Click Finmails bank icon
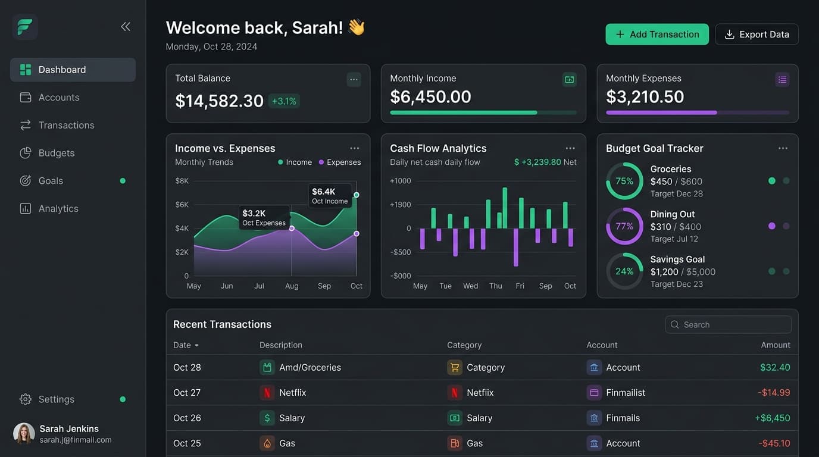This screenshot has height=457, width=819. coord(594,418)
